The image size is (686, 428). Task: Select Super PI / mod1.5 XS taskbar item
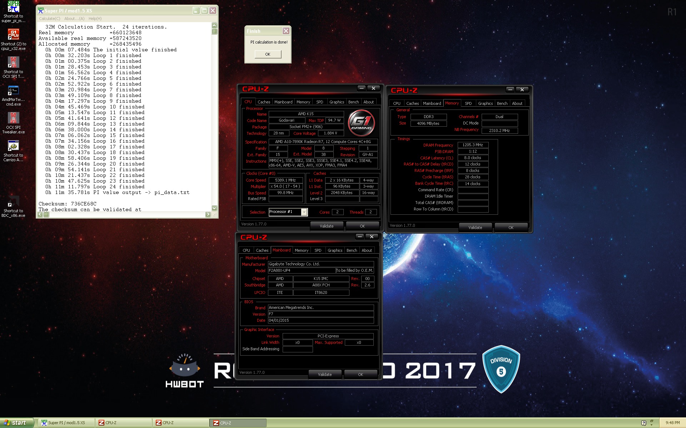(x=66, y=423)
